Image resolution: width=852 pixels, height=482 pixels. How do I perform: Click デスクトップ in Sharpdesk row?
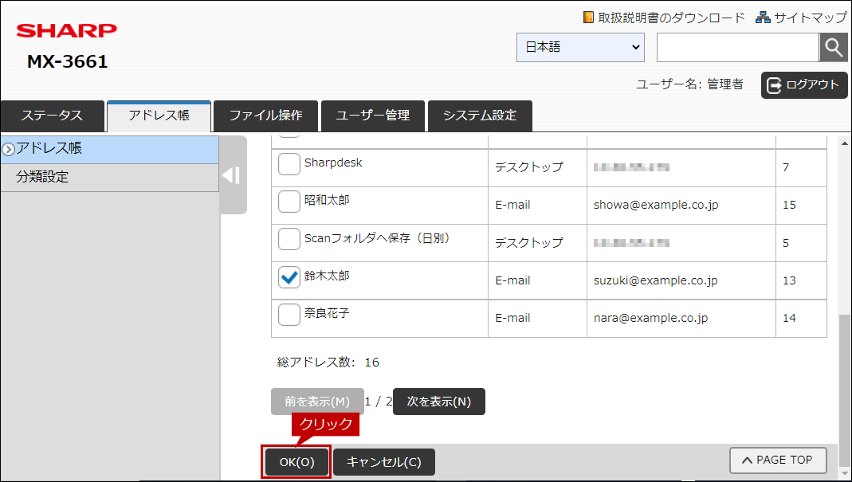528,167
